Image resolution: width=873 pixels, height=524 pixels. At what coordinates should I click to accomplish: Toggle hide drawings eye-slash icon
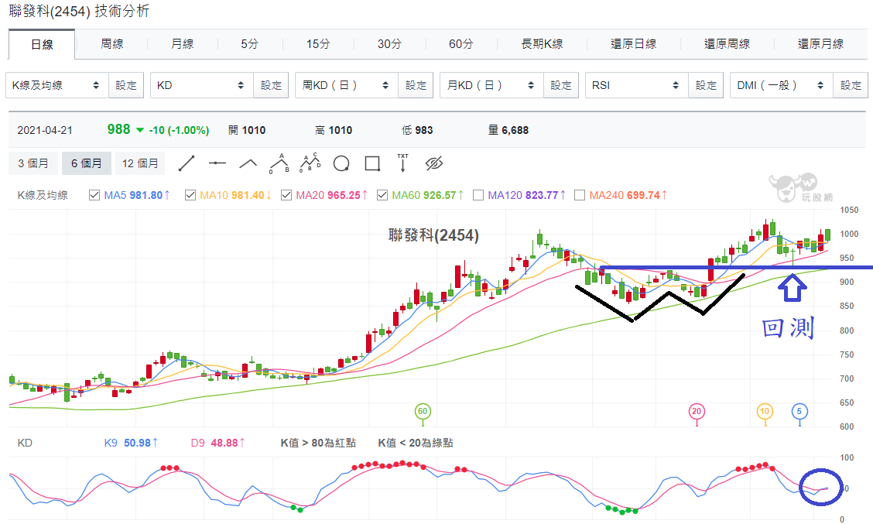(433, 163)
